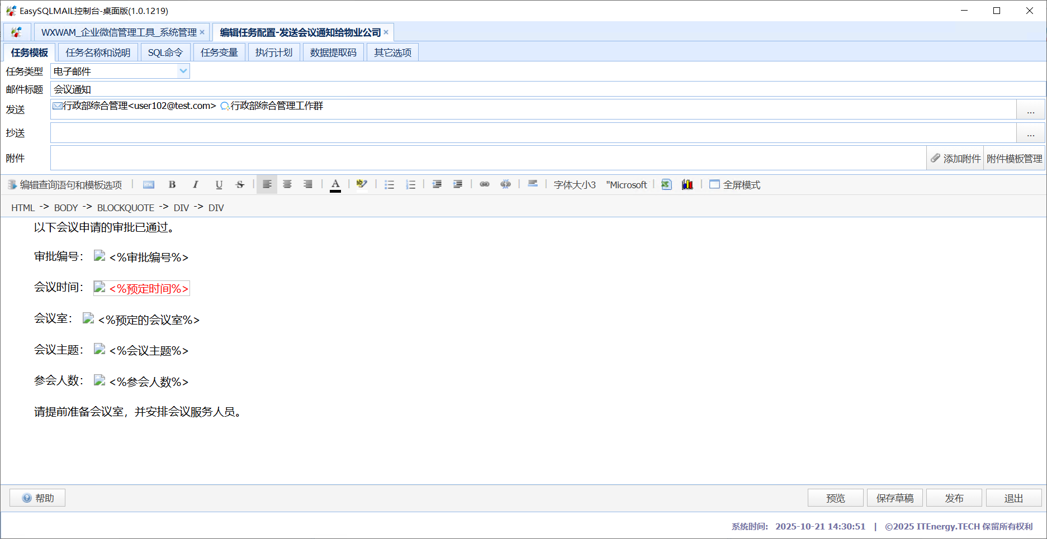This screenshot has height=539, width=1047.
Task: Toggle bold formatting in the editor toolbar
Action: click(x=172, y=185)
